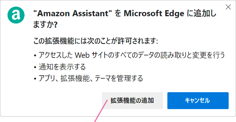This screenshot has height=122, width=236.
Task: Click the bullet beside アクセスした Web サイト
Action: pos(35,56)
